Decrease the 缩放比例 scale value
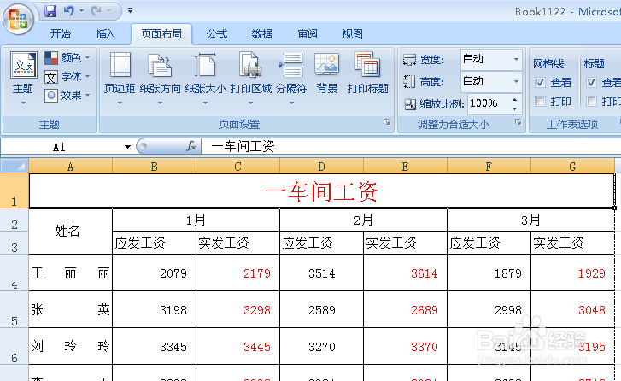The width and height of the screenshot is (621, 381). (514, 108)
